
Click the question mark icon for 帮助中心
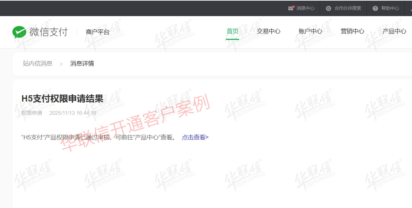(x=375, y=8)
